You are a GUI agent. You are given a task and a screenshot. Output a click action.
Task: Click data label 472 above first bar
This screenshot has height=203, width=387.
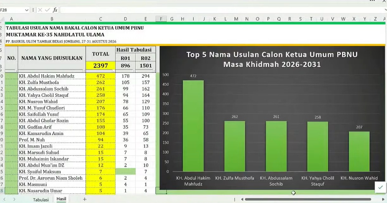[x=193, y=76]
